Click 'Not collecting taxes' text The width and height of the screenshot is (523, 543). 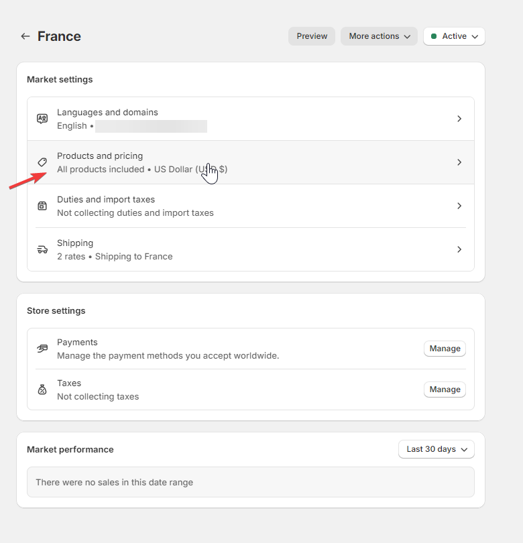pyautogui.click(x=98, y=396)
